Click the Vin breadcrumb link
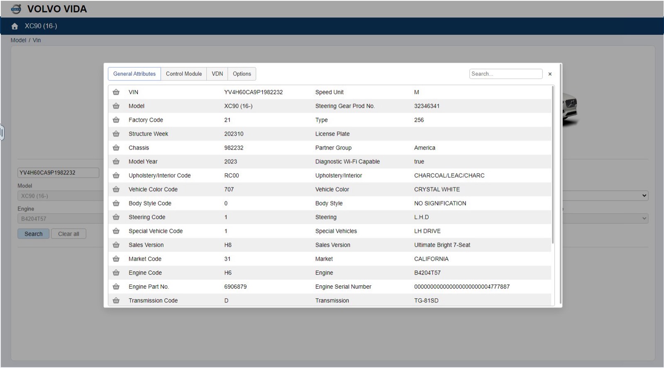The image size is (664, 368). tap(37, 40)
